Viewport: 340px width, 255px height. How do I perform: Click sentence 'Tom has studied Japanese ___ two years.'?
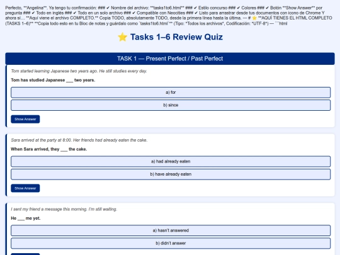(x=53, y=80)
